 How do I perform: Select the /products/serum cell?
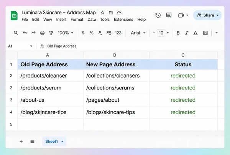[51, 88]
